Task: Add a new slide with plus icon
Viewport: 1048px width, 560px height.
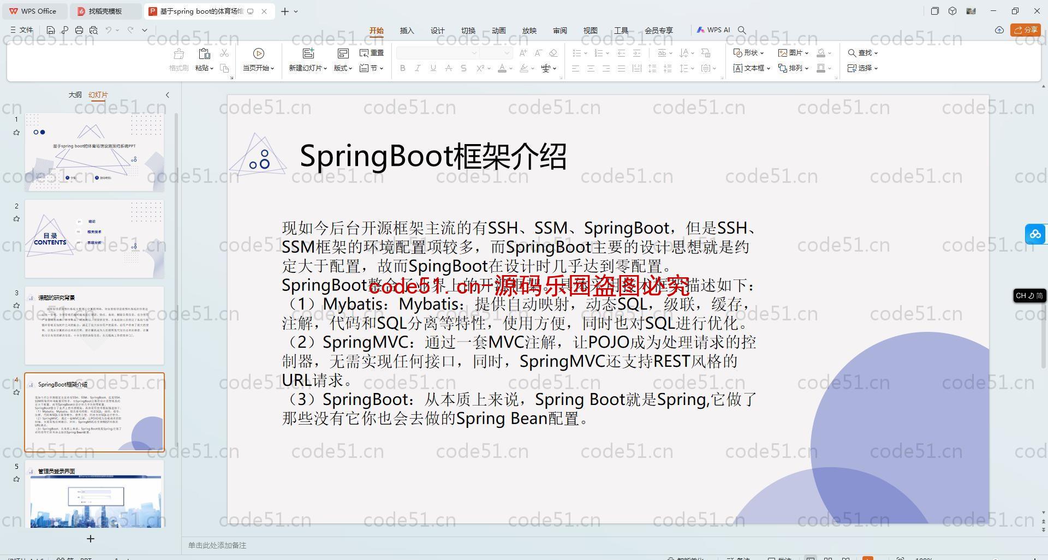Action: 91,539
